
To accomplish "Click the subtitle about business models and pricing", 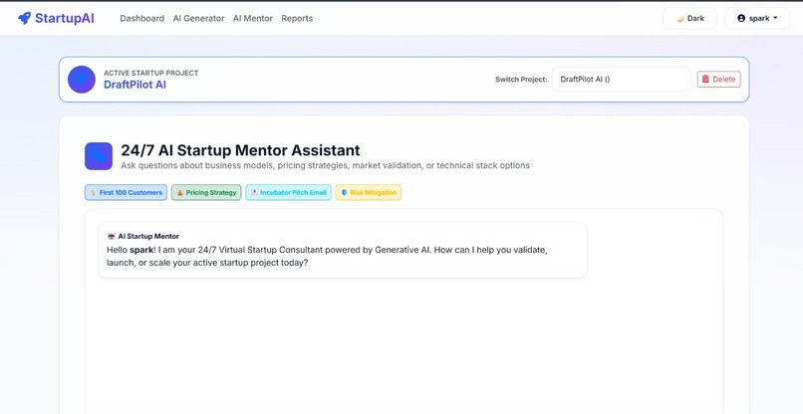I will 325,166.
